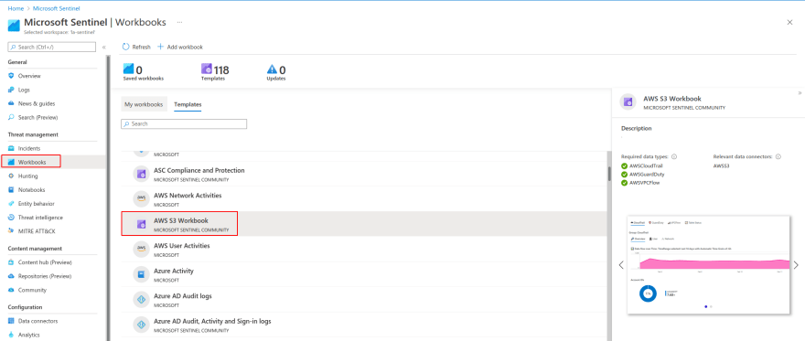Collapse the sidebar with double chevron

pos(103,48)
